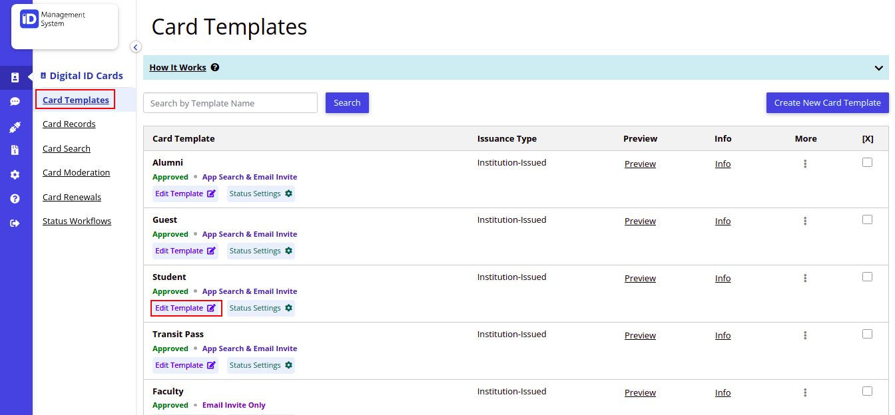Collapse the left navigation sidebar

pyautogui.click(x=135, y=47)
